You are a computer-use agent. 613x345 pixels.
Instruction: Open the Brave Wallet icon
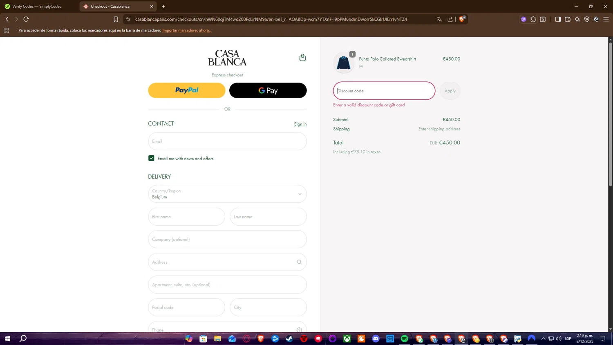tap(568, 19)
